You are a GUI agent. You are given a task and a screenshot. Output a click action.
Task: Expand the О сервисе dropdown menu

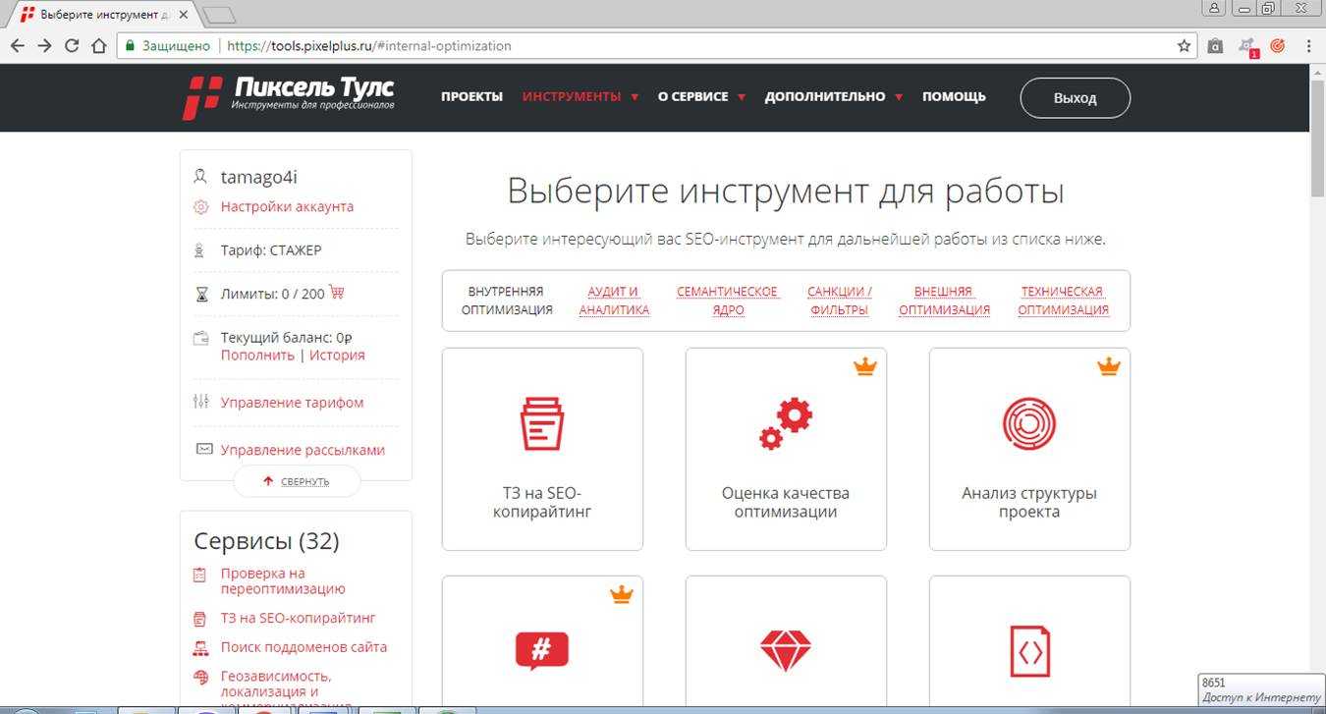click(x=701, y=96)
